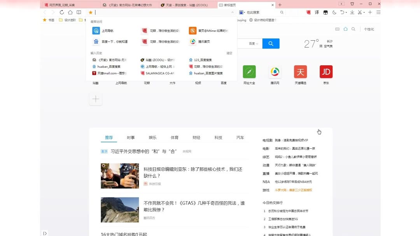Clear input history via the 清空 link
This screenshot has width=420, height=236.
point(229,53)
